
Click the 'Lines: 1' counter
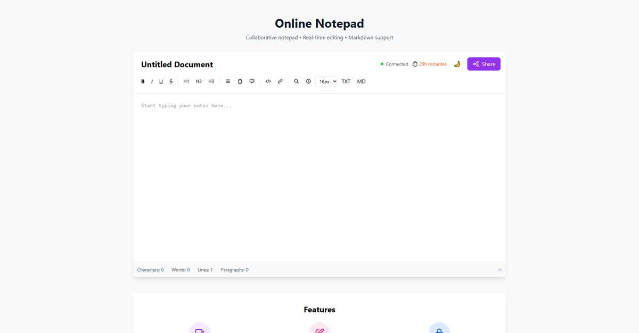tap(205, 270)
